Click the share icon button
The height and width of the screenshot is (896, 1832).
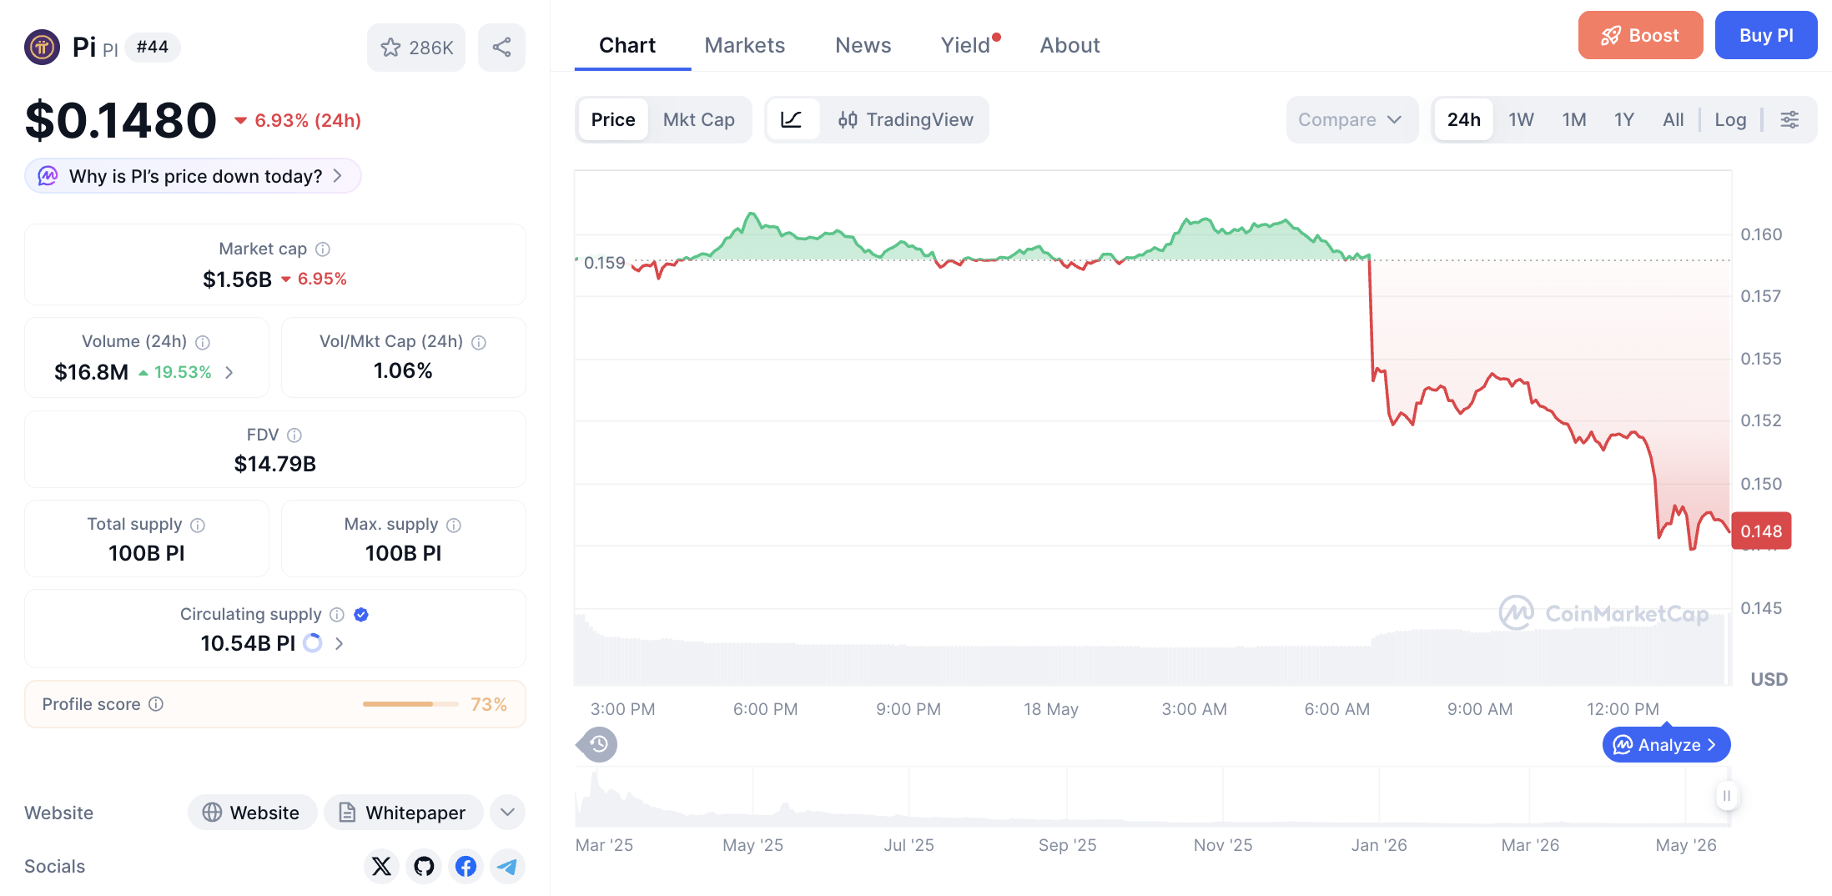[x=501, y=48]
